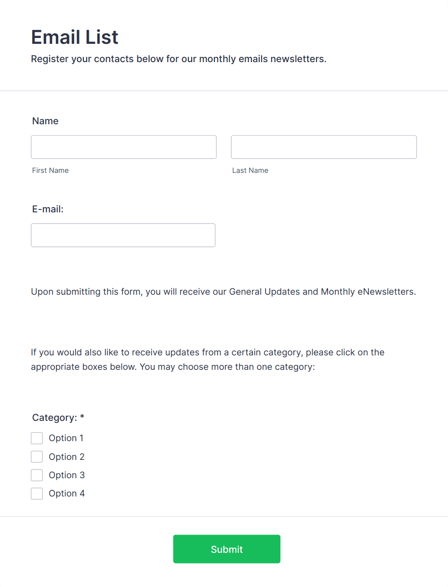The width and height of the screenshot is (448, 587).
Task: Click the E-mail: label
Action: 48,209
